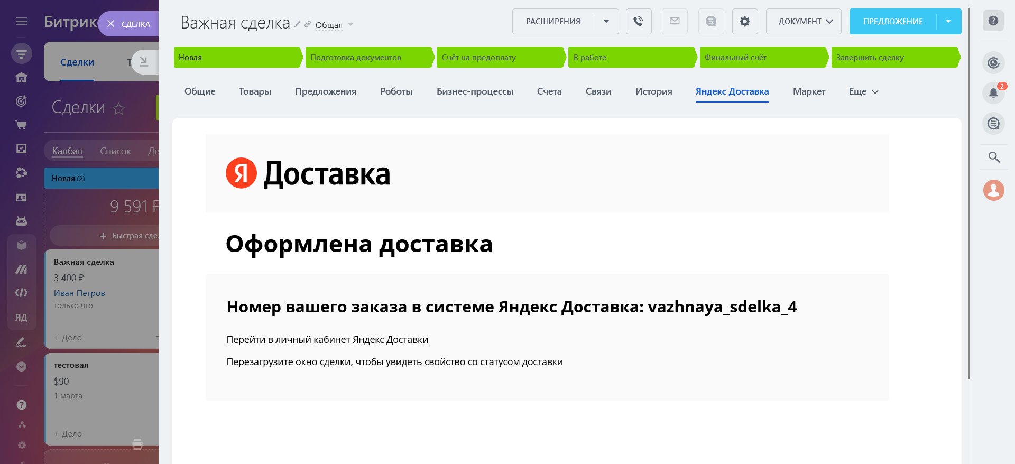Close the СДЕЛКА slider panel

tap(111, 24)
